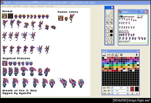Click the red (152) slider thumb

click(121, 88)
